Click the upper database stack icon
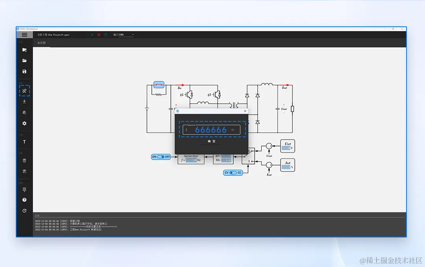Image resolution: width=425 pixels, height=267 pixels. [x=24, y=160]
